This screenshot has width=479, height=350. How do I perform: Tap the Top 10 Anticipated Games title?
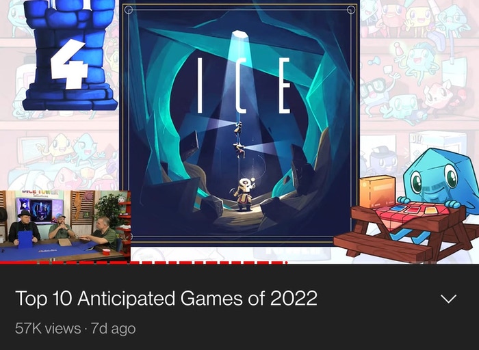click(166, 298)
